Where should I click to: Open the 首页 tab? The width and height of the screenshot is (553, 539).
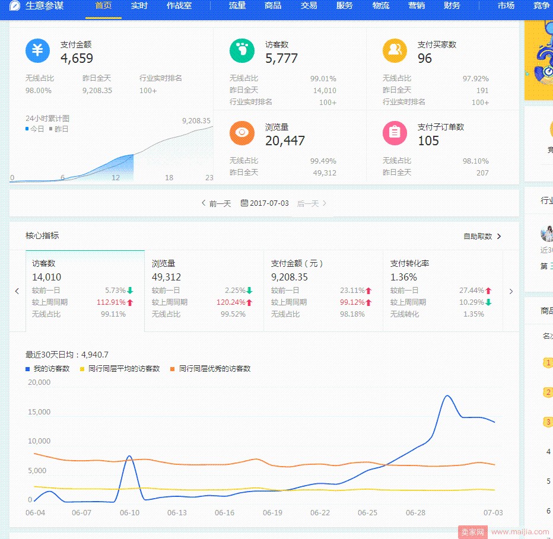click(103, 6)
